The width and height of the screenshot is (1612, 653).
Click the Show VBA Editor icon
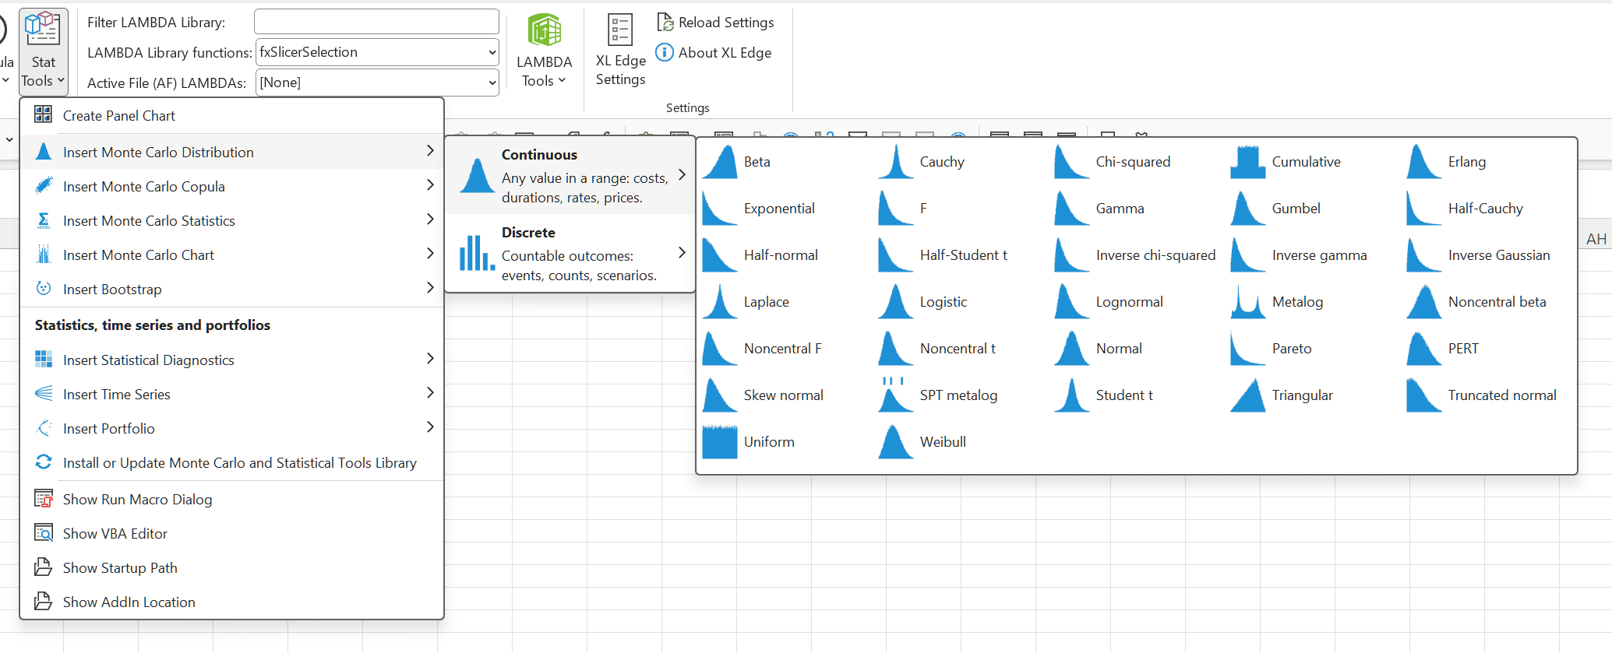pos(44,533)
